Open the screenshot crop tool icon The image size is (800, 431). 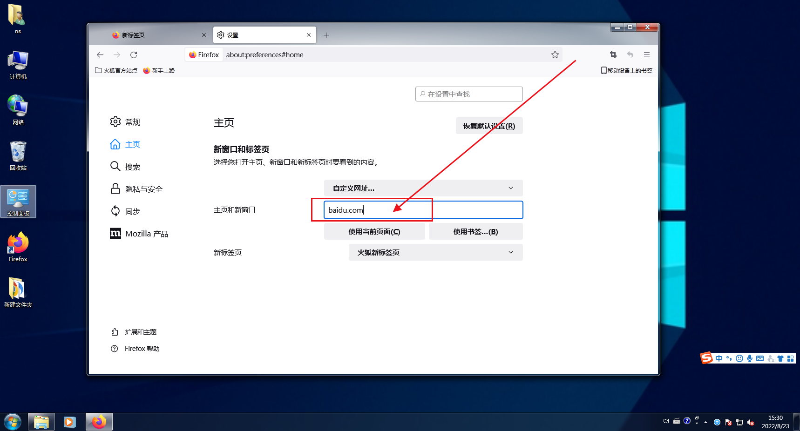(613, 54)
